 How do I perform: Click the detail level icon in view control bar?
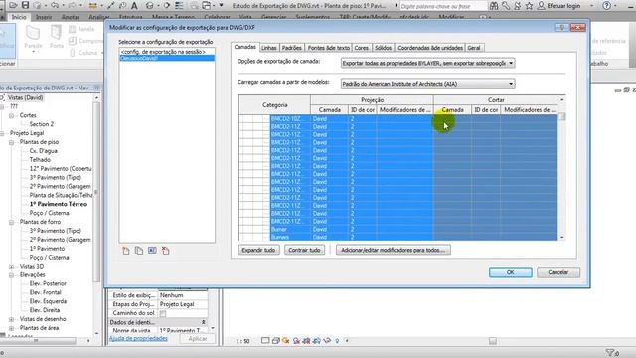point(265,341)
